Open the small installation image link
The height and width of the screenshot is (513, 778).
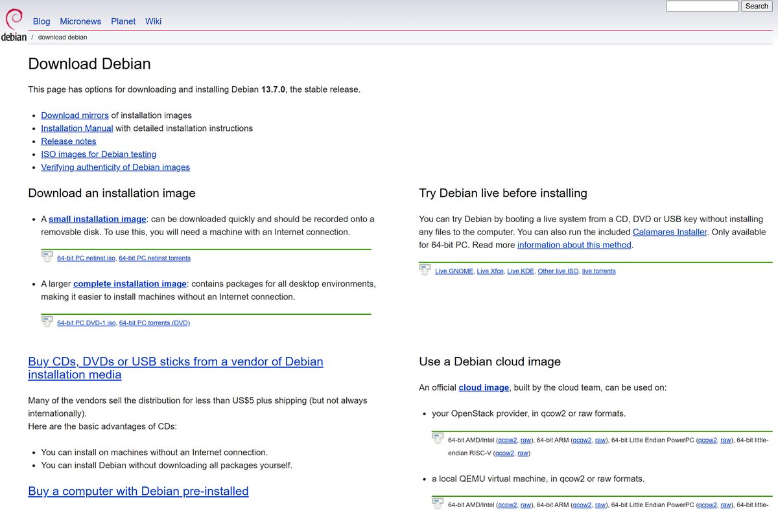pyautogui.click(x=98, y=219)
